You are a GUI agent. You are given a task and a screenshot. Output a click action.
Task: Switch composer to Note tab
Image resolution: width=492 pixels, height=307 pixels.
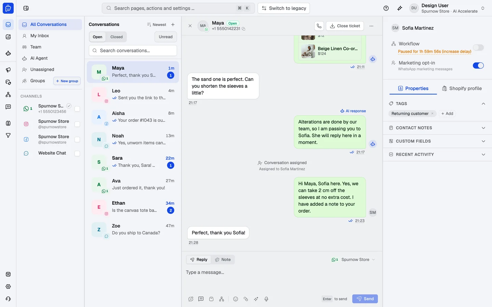coord(223,260)
